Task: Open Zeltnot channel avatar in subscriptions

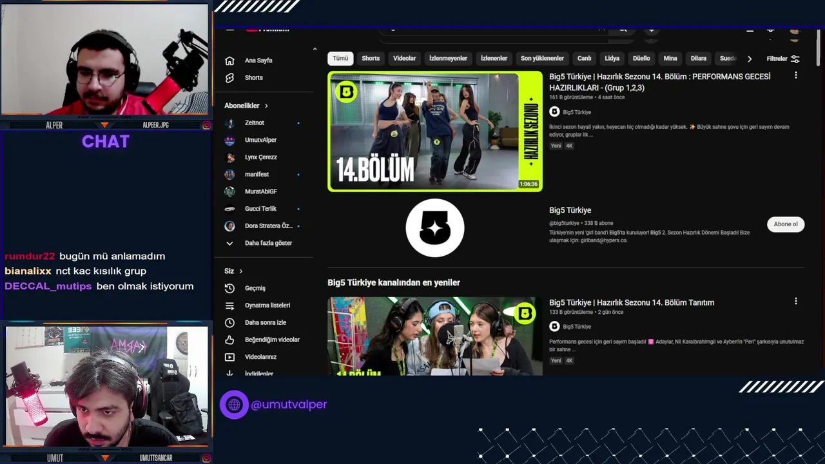Action: [x=229, y=122]
